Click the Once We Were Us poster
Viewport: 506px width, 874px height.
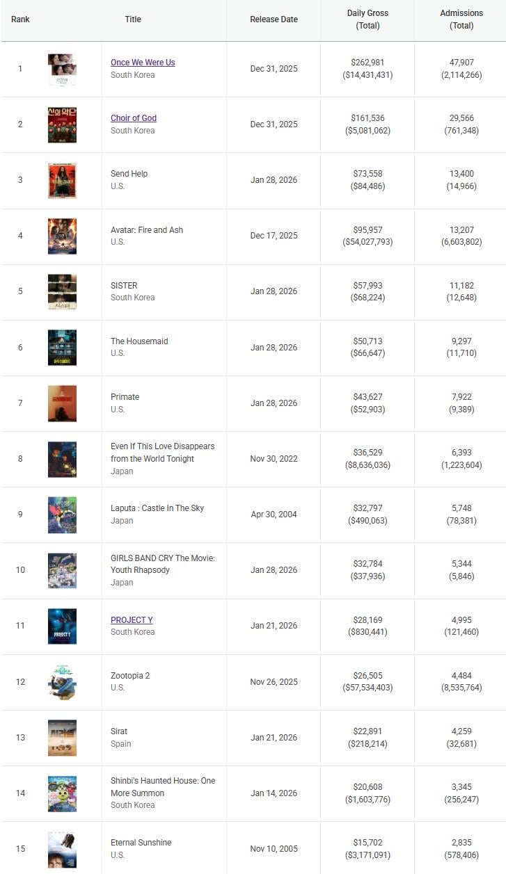point(62,70)
